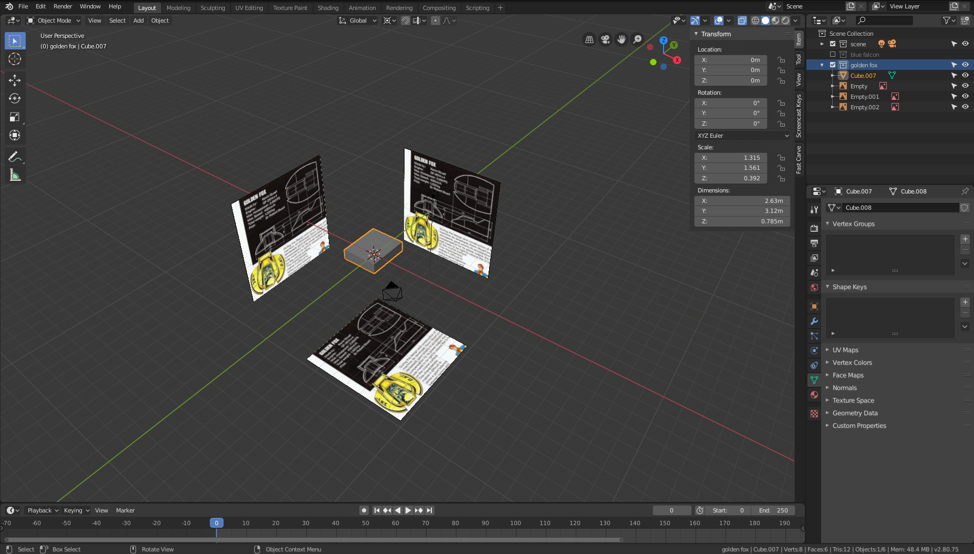This screenshot has height=554, width=974.
Task: Expand the Vertex Colors panel
Action: click(x=852, y=363)
